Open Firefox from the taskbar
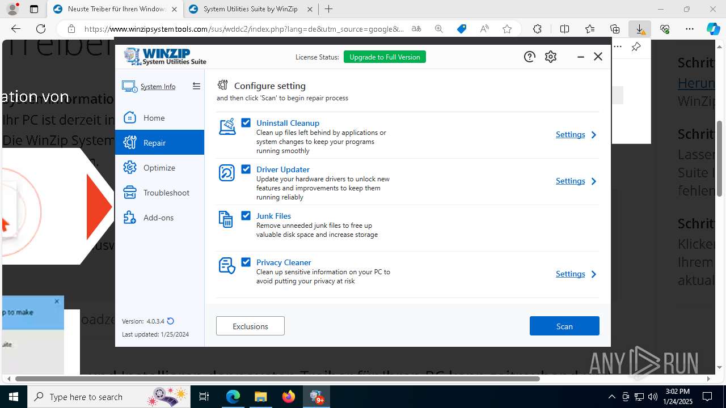Screen dimensions: 726x408 289,397
